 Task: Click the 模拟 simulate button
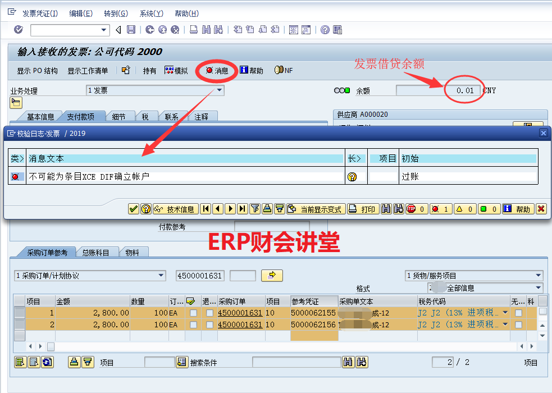176,71
